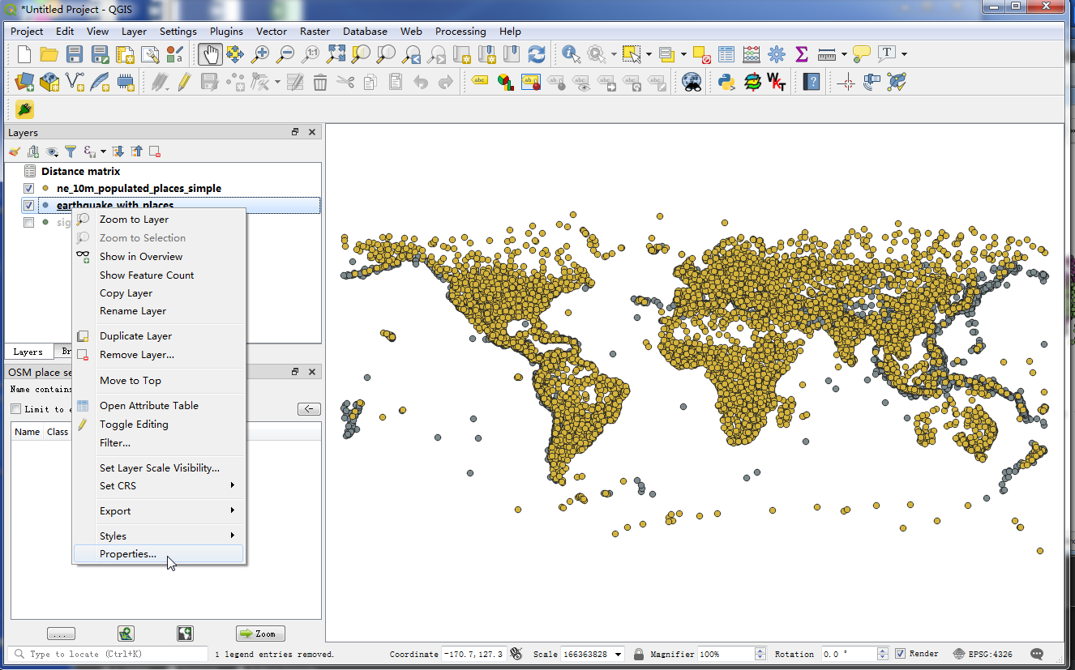The image size is (1075, 670).
Task: Click the Toggle Editing pencil toolbar icon
Action: [x=184, y=82]
